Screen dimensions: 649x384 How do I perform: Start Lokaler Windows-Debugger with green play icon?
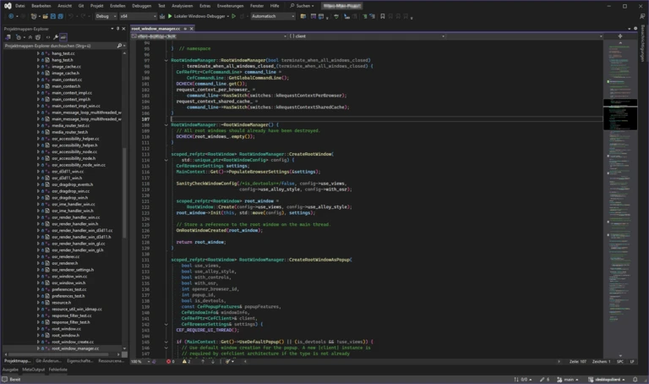point(199,16)
